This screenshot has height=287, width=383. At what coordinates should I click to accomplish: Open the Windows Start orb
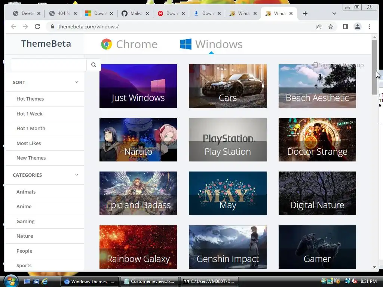coord(11,281)
